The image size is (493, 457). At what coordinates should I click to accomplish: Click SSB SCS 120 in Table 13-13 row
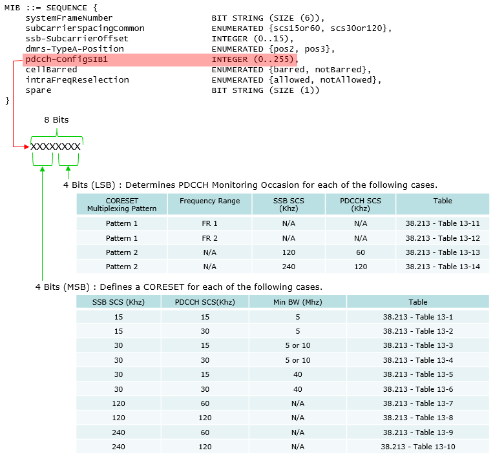coord(289,252)
